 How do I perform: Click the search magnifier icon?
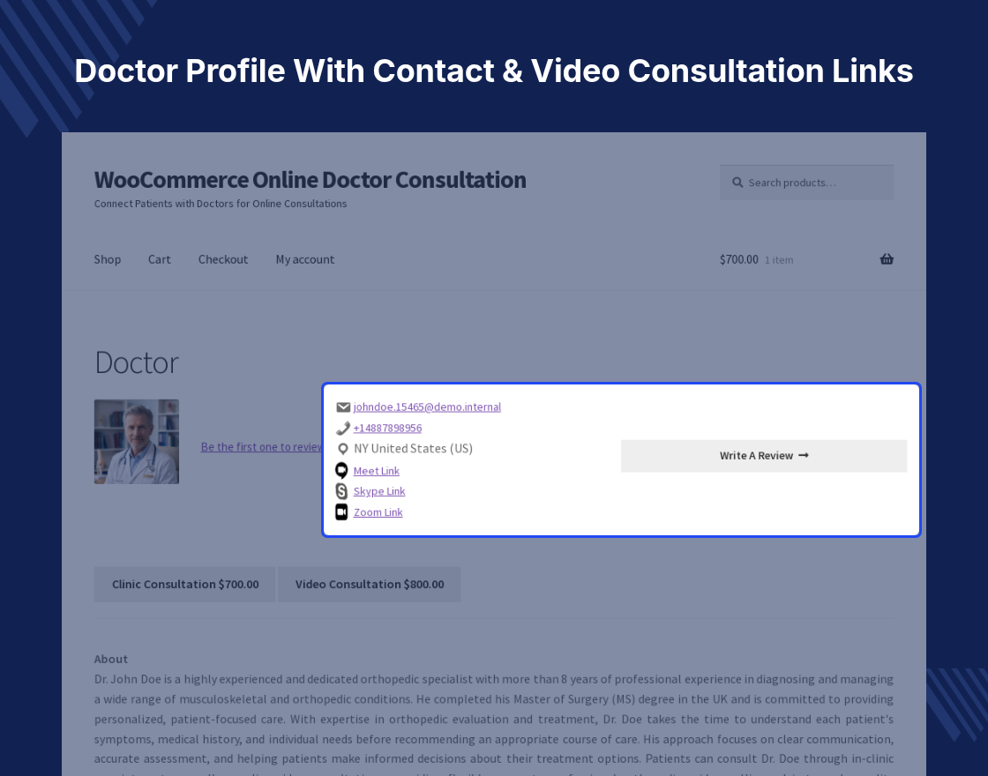737,183
